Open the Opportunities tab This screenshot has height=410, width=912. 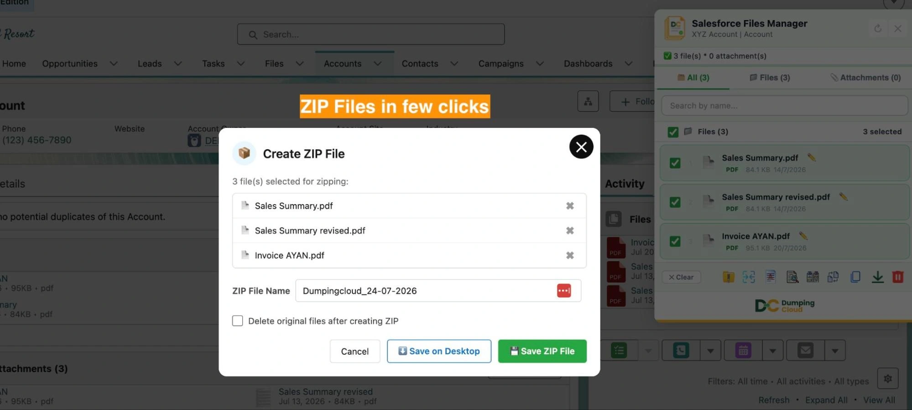click(x=70, y=64)
